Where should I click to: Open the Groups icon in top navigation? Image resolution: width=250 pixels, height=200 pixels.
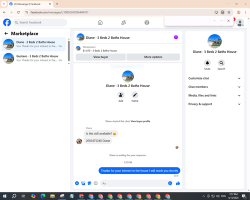147,22
